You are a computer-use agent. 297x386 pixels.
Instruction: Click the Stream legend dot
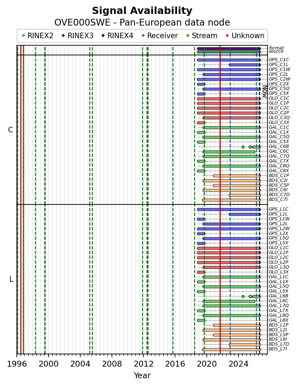click(188, 36)
